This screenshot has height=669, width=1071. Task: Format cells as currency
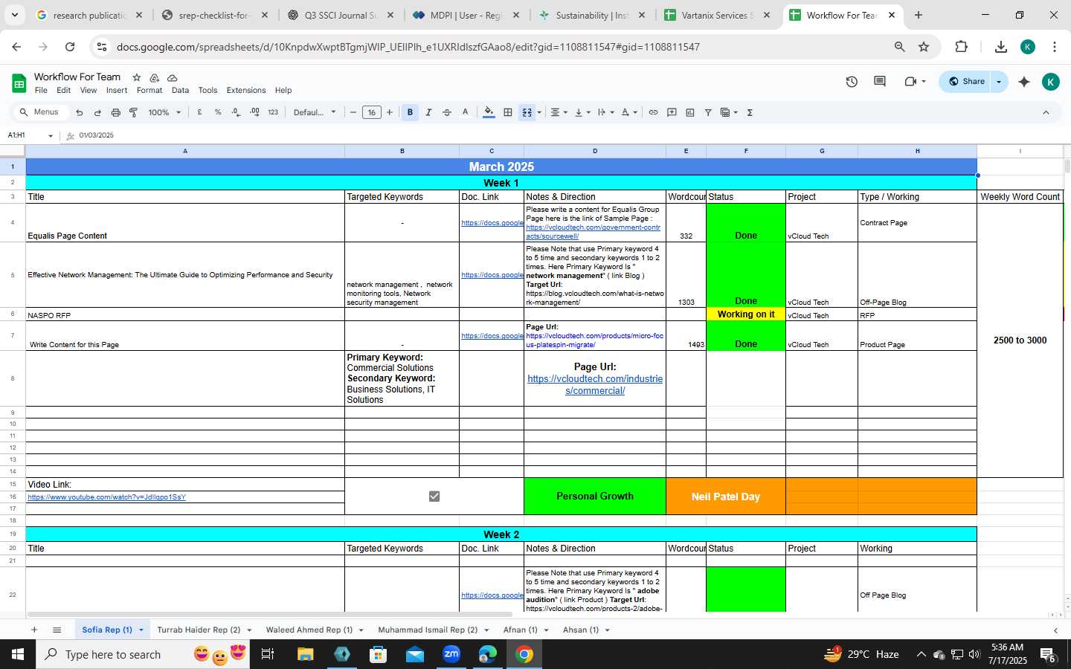coord(199,112)
